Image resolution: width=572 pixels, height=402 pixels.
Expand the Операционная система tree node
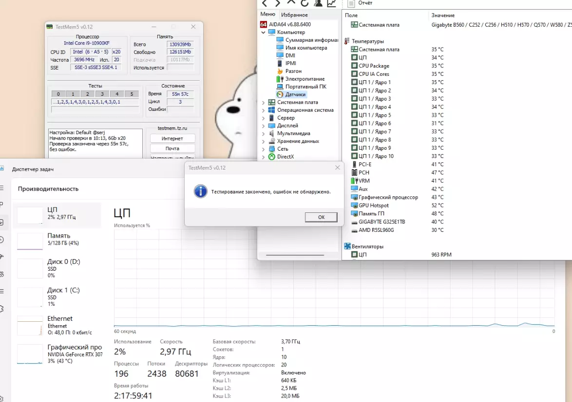(x=264, y=110)
